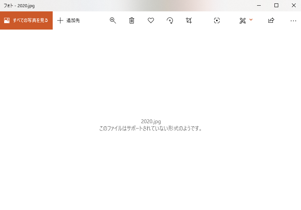Open the edit and create scissors-pen icon
This screenshot has width=301, height=210.
click(x=243, y=20)
